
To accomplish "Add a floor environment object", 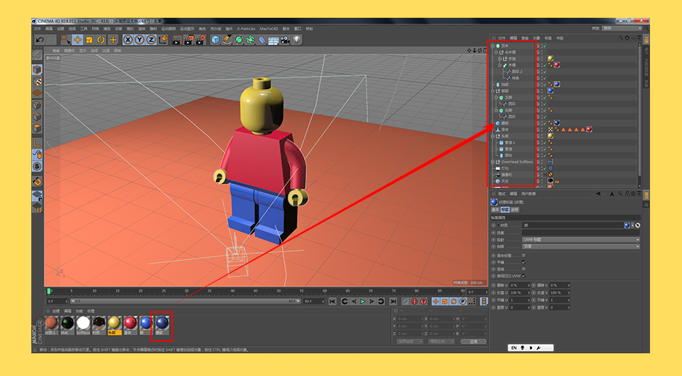I will coord(273,40).
